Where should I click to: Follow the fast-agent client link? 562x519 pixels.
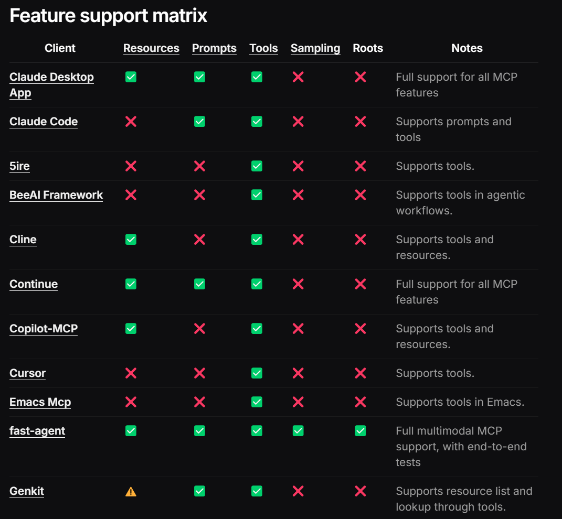coord(37,430)
